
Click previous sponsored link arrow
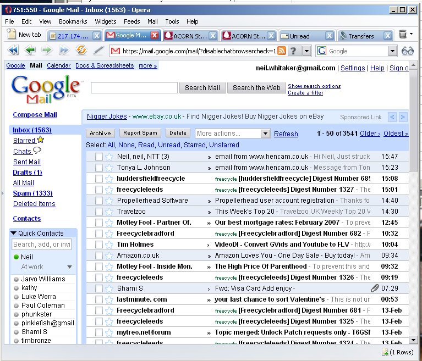(x=392, y=117)
